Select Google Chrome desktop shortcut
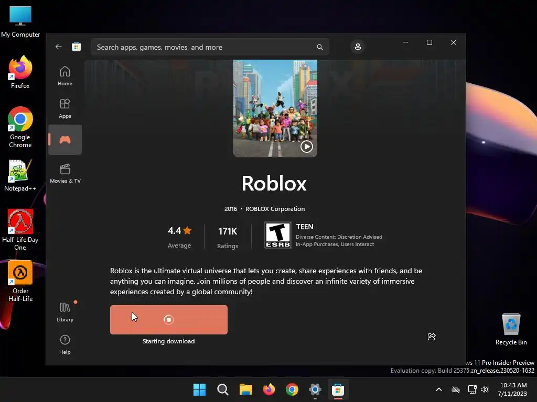Image resolution: width=537 pixels, height=402 pixels. pyautogui.click(x=20, y=127)
